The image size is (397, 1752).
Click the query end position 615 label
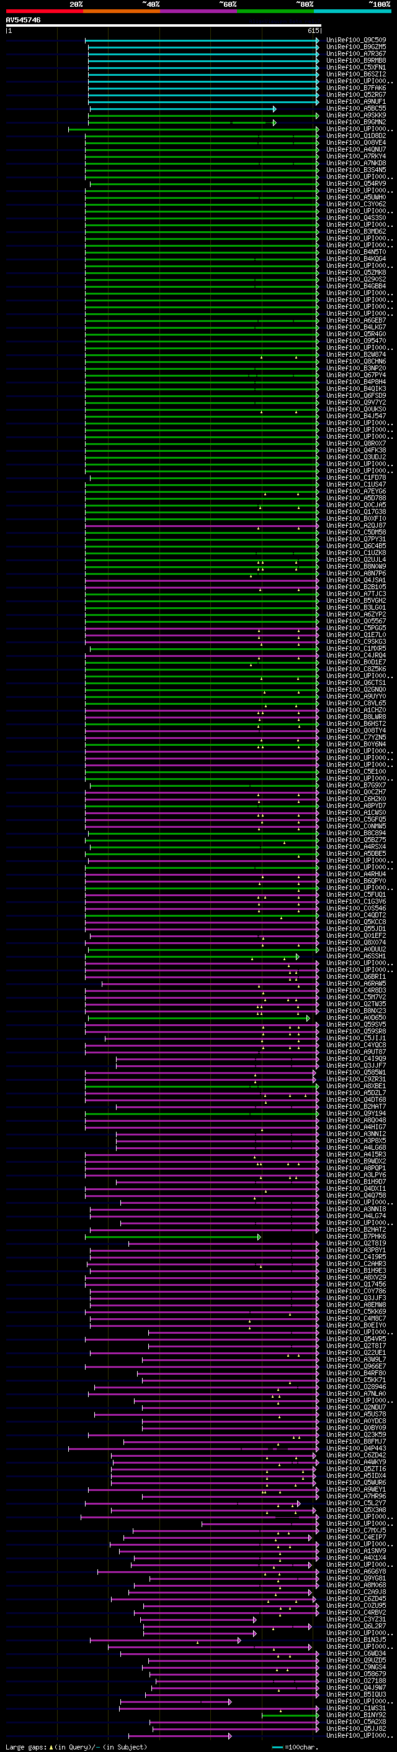pyautogui.click(x=313, y=30)
